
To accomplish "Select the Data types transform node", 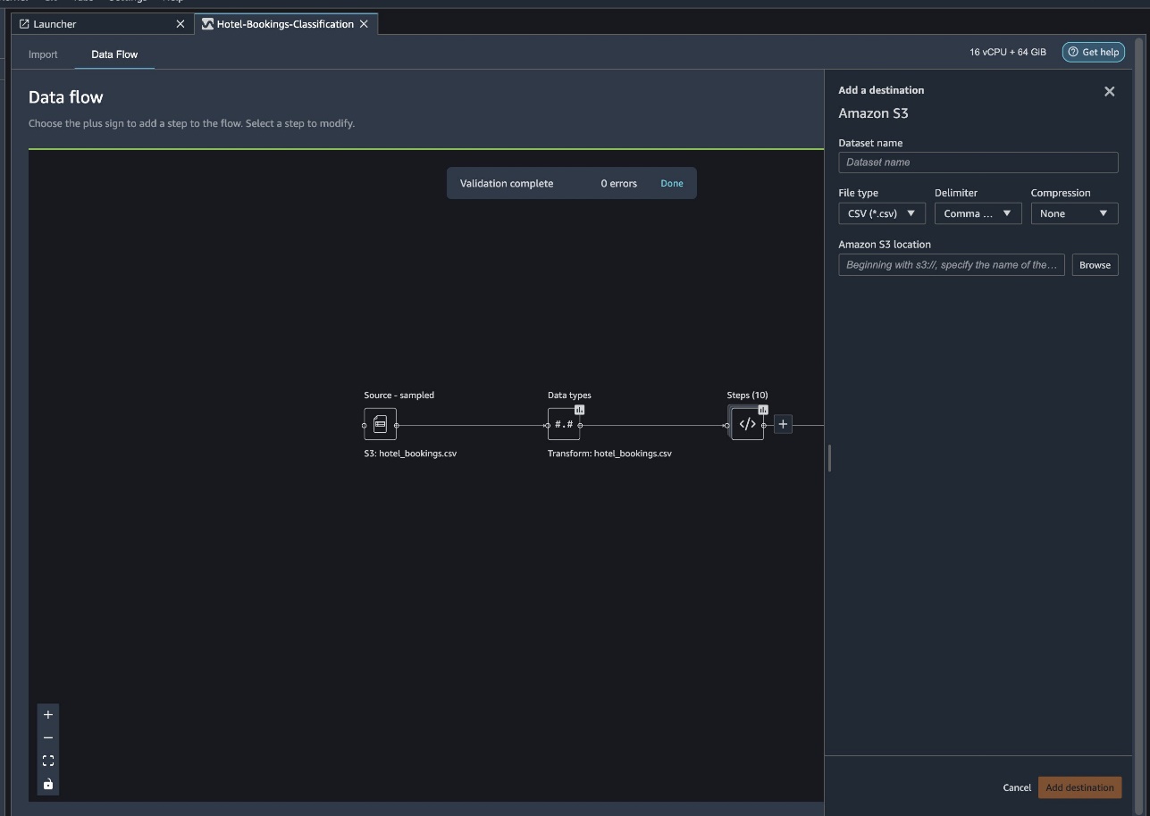I will tap(564, 424).
